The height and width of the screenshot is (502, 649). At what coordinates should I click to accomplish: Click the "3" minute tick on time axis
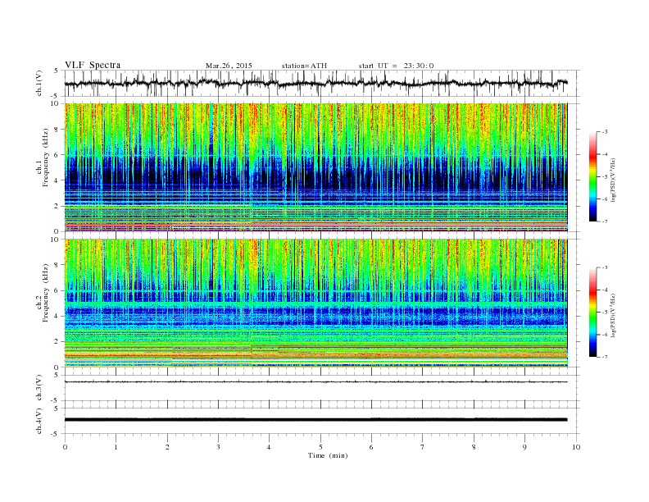click(x=218, y=447)
